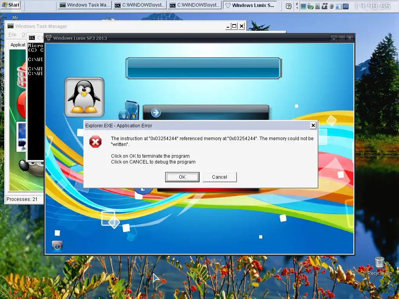Click the Windows Lunix title bar icon
The width and height of the screenshot is (399, 299).
49,38
